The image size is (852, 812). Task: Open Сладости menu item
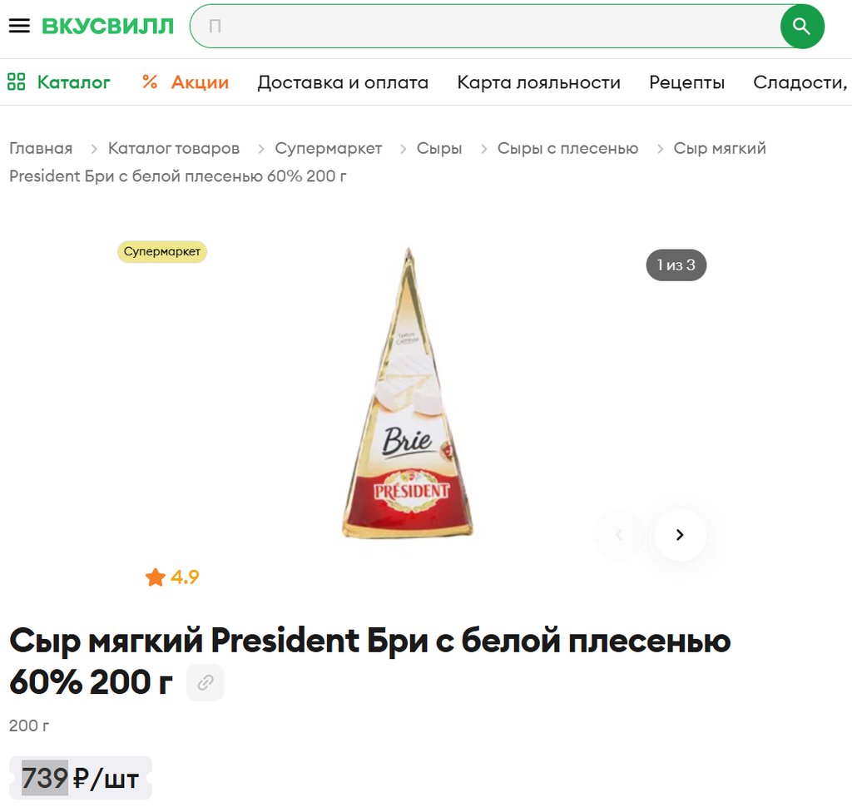[800, 82]
